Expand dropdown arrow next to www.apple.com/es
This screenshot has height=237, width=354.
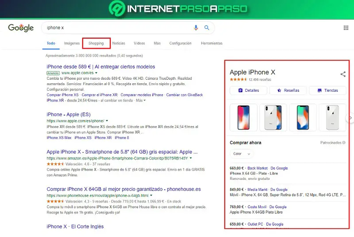96,73
